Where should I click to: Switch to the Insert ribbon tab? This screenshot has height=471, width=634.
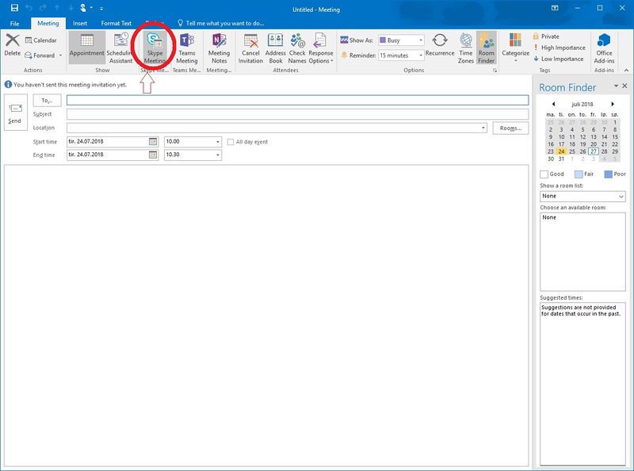tap(80, 24)
